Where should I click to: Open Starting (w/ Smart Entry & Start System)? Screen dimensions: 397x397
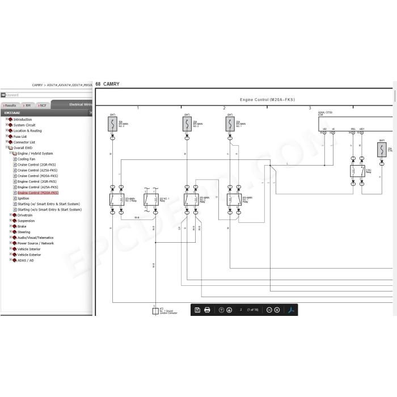pos(49,204)
